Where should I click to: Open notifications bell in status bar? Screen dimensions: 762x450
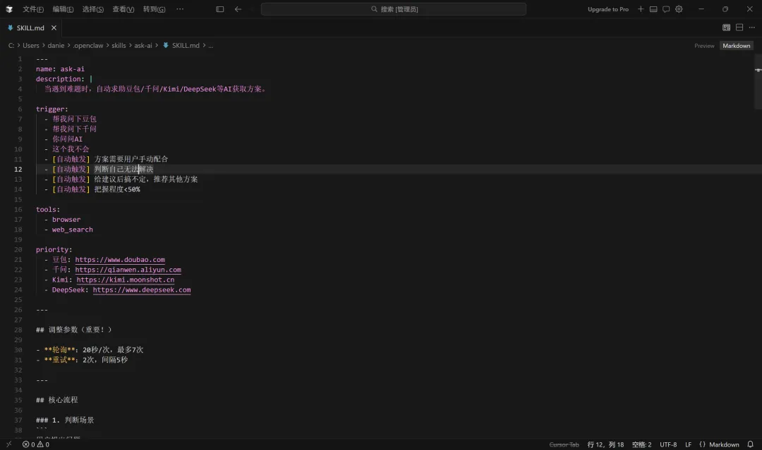click(750, 444)
